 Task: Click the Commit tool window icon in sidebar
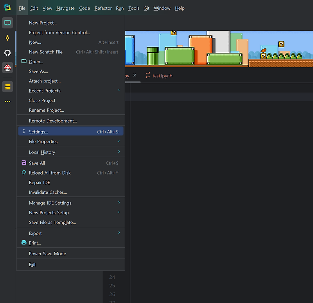pos(7,38)
